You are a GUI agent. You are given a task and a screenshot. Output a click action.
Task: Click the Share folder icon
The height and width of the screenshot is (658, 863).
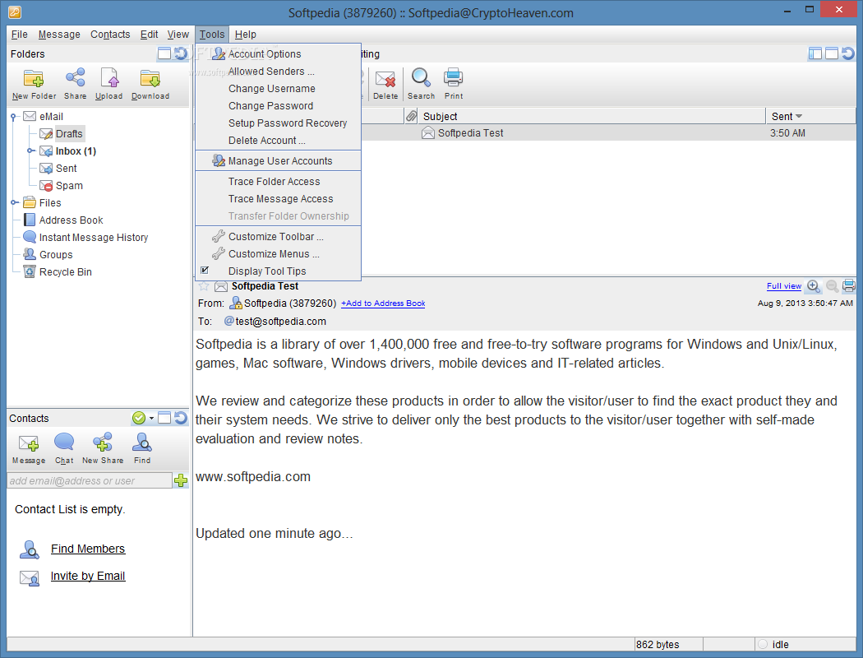[75, 77]
